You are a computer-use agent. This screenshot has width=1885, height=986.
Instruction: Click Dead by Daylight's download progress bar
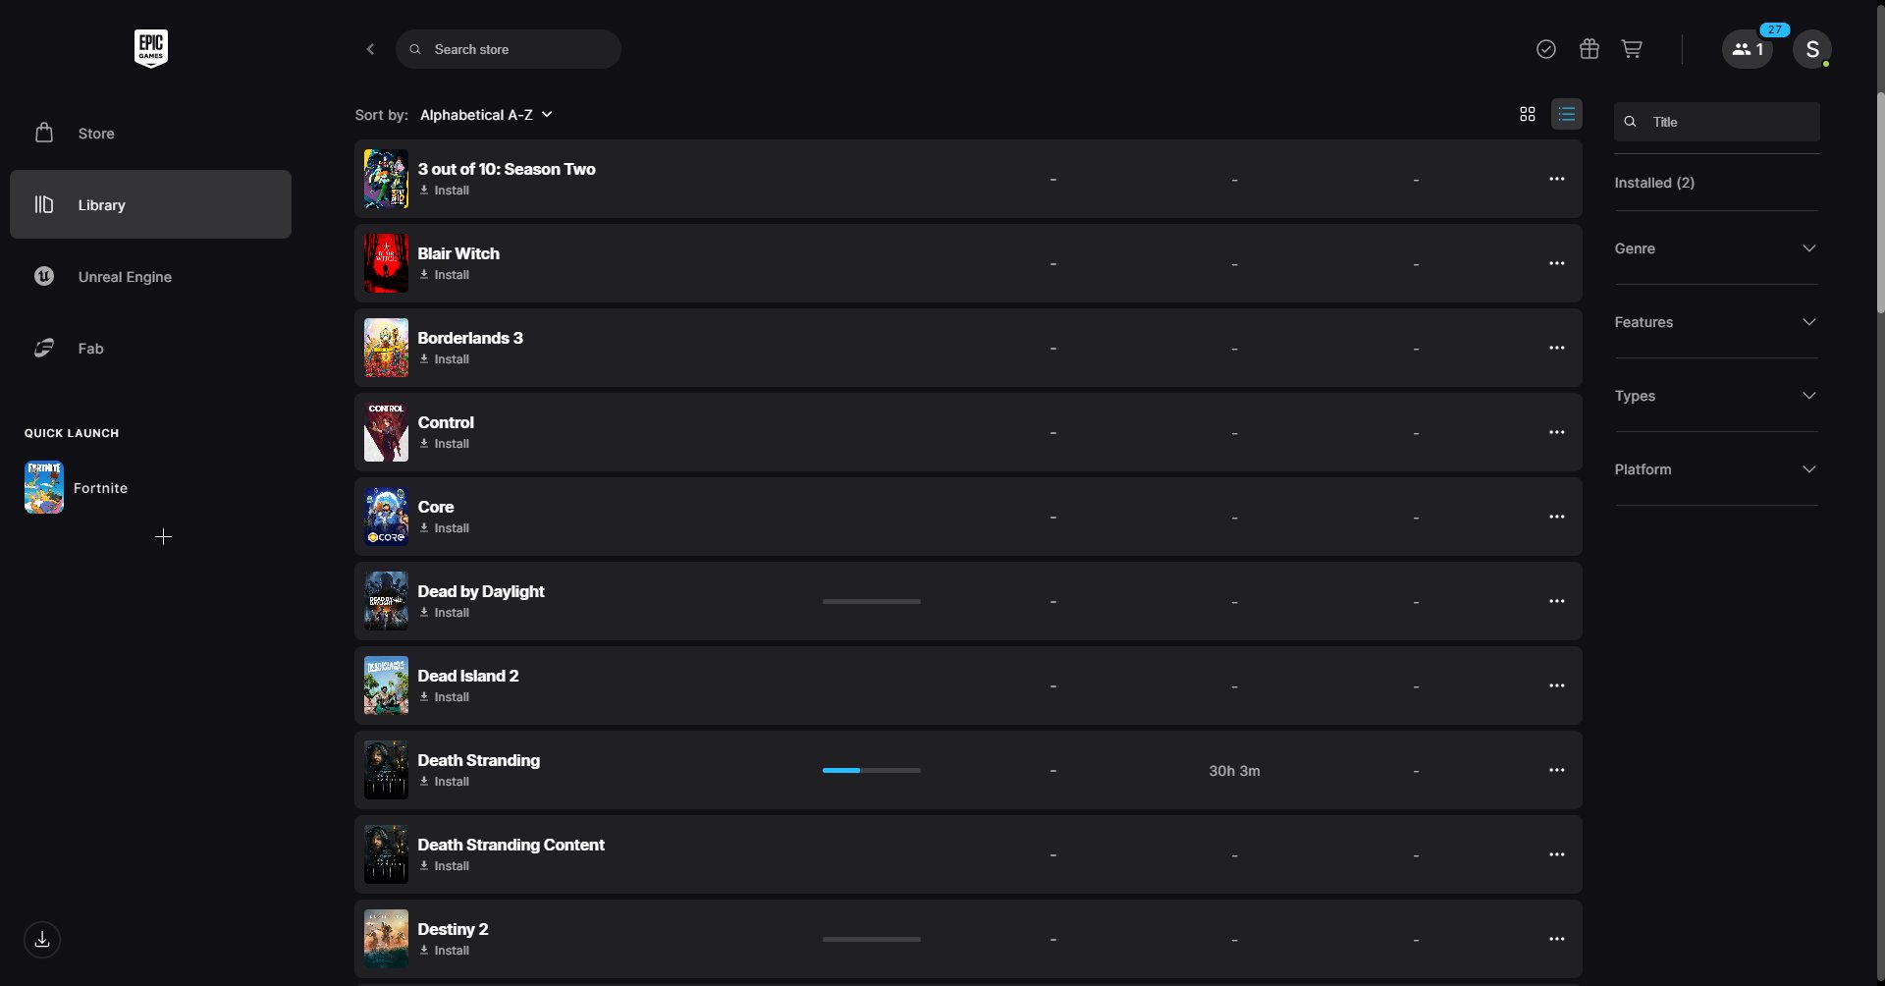[871, 601]
